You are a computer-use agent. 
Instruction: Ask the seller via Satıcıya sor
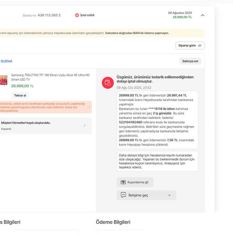tap(190, 61)
